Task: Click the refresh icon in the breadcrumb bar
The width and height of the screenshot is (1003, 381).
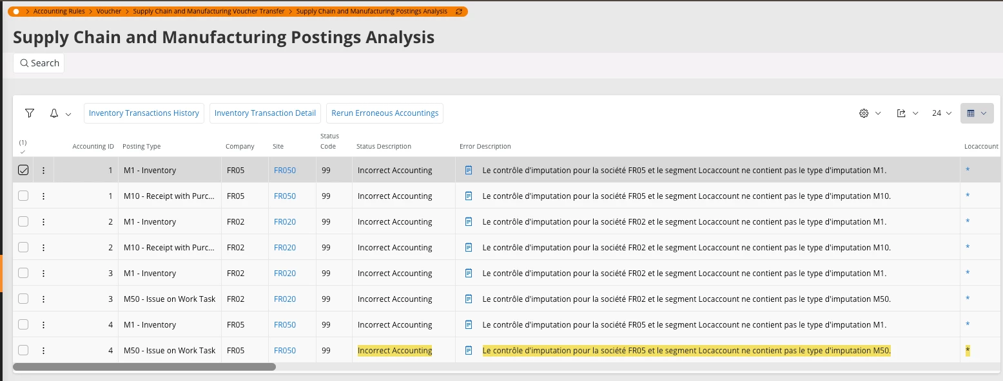Action: click(458, 12)
